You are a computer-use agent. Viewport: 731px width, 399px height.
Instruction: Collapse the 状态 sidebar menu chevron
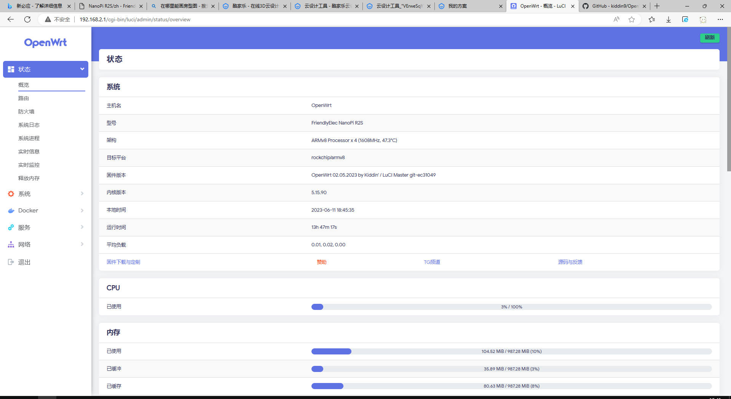click(82, 69)
